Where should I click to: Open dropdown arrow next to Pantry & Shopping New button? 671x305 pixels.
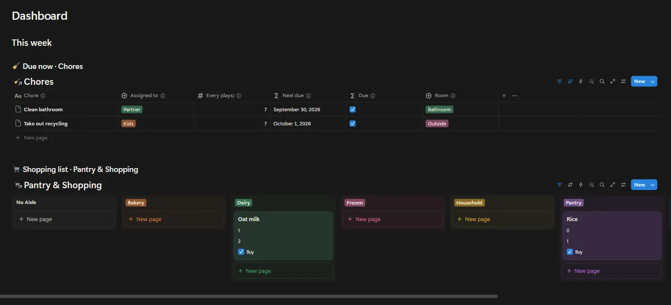click(653, 185)
